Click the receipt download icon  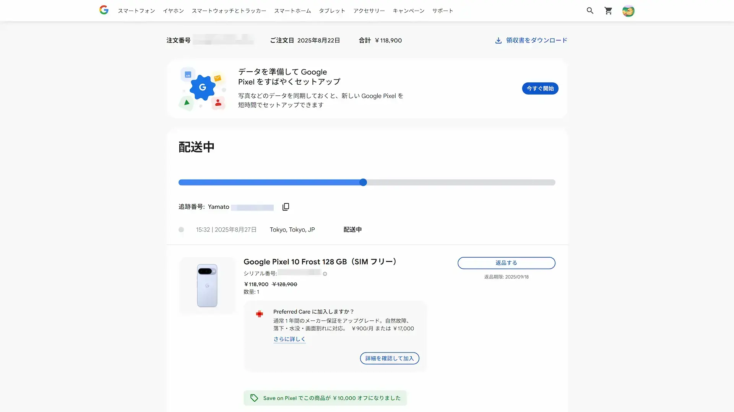[x=498, y=40]
